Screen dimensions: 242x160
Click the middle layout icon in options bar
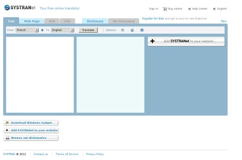coord(132,30)
